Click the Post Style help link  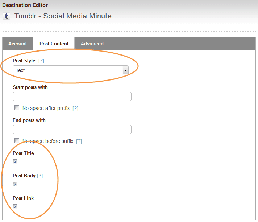coord(41,61)
